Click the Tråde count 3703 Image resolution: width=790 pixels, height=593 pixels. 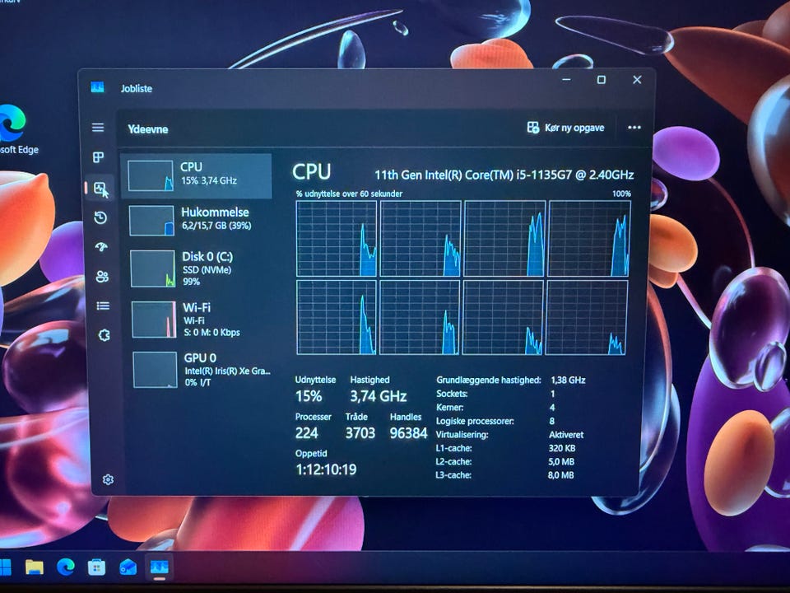pos(360,433)
